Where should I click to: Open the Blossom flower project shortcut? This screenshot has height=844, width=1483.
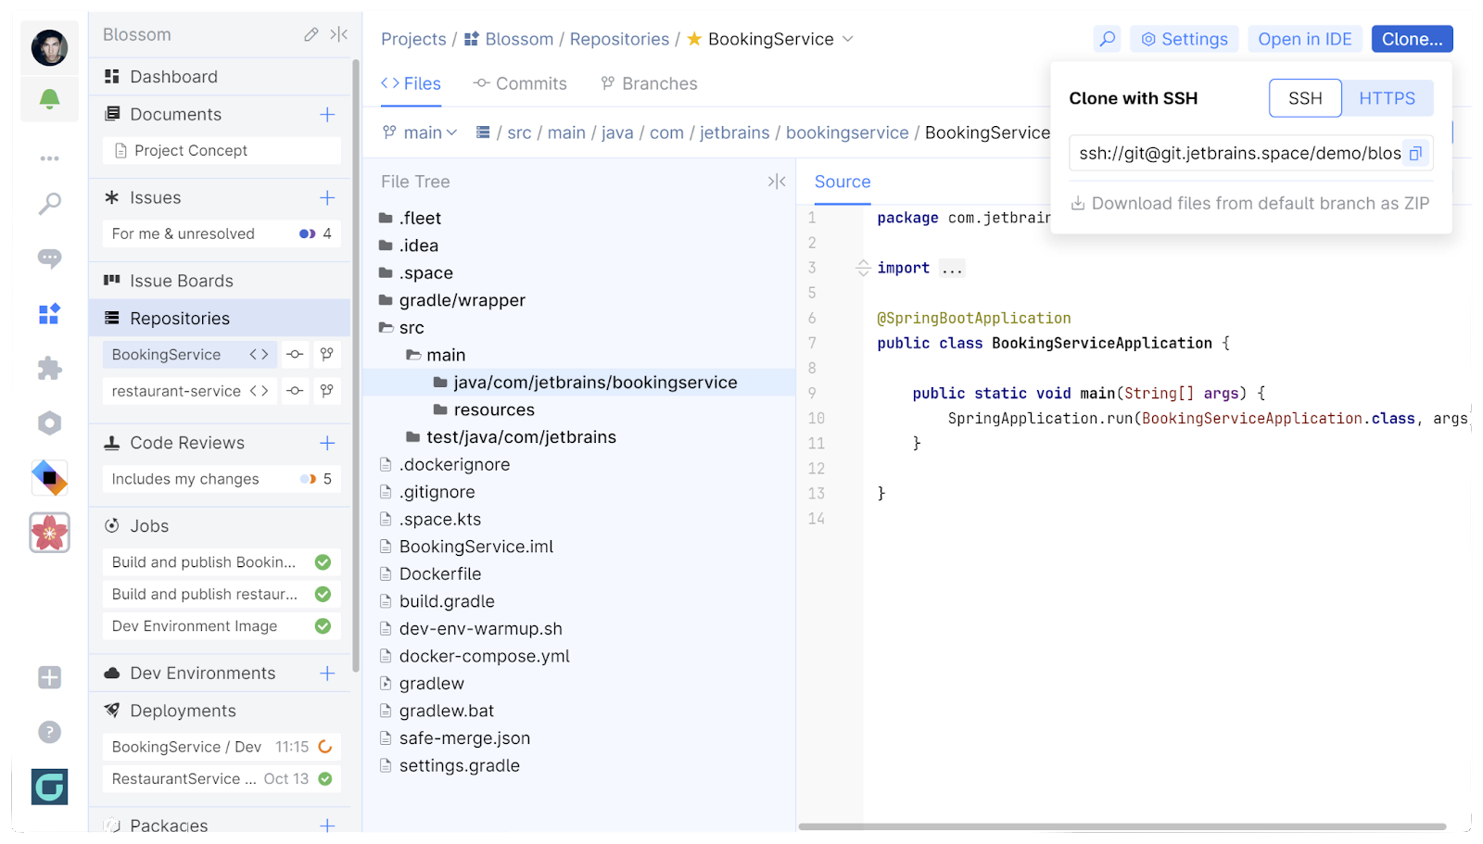49,533
